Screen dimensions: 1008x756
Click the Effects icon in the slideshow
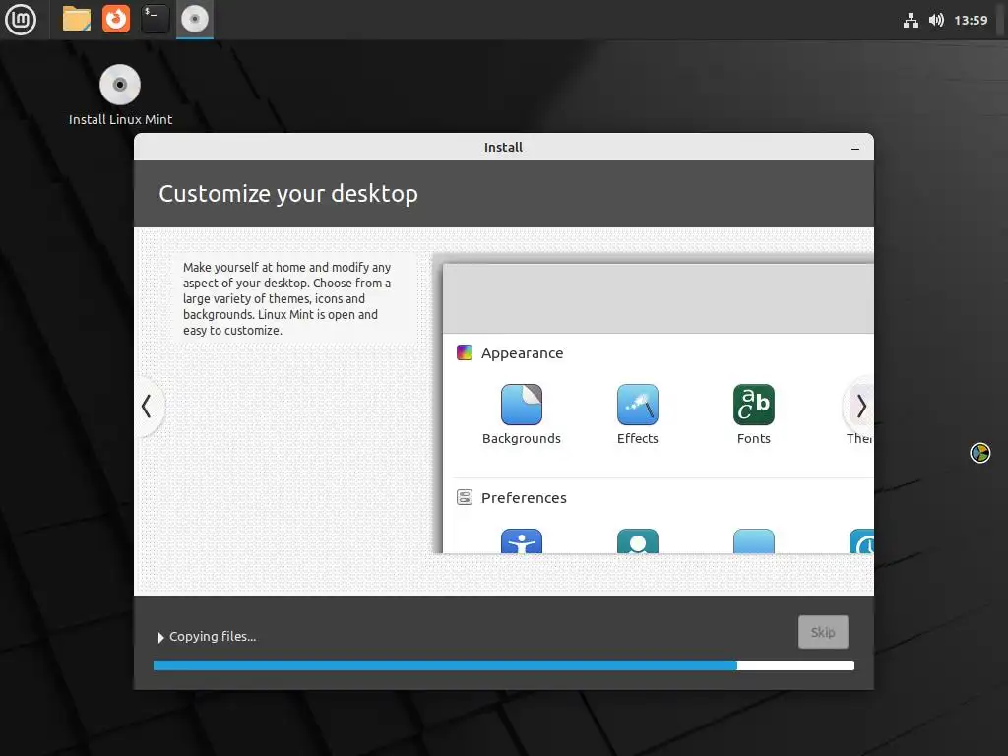(638, 405)
